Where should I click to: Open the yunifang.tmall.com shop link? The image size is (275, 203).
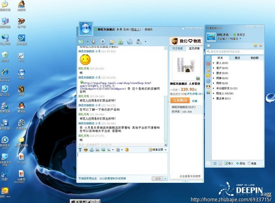tap(115, 86)
